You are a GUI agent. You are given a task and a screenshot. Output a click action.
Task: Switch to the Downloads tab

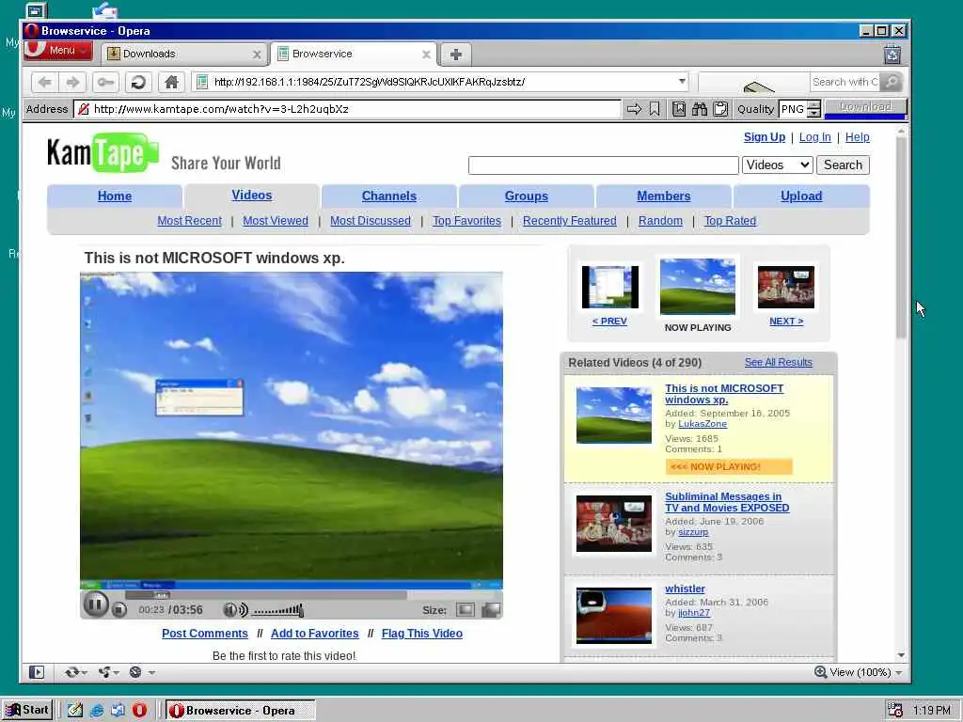184,54
